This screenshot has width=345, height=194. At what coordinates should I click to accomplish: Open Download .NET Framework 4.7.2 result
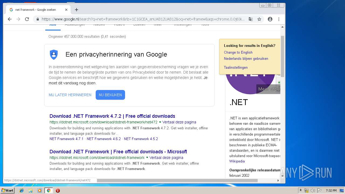pos(112,116)
